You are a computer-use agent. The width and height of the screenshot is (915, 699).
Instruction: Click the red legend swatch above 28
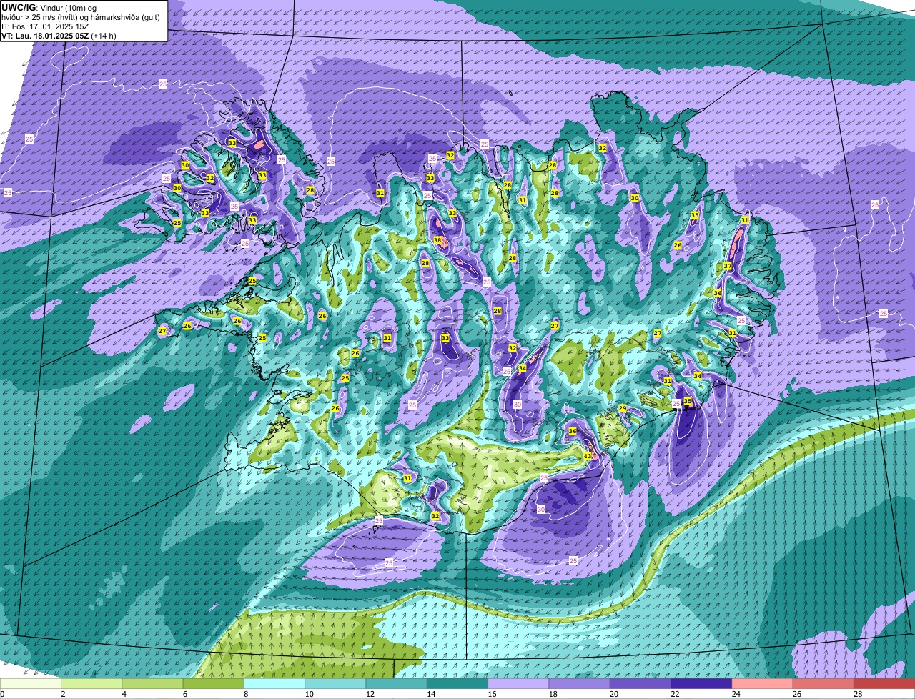pyautogui.click(x=884, y=684)
